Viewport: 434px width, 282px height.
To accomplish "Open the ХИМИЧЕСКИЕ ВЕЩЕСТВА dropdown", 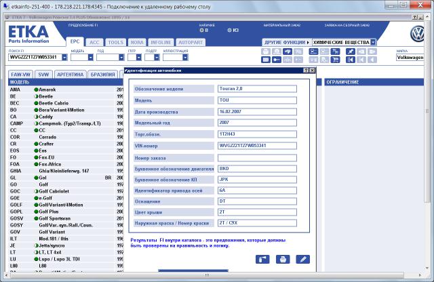I will tap(373, 42).
